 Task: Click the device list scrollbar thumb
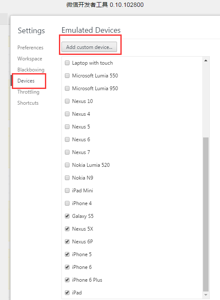206,214
